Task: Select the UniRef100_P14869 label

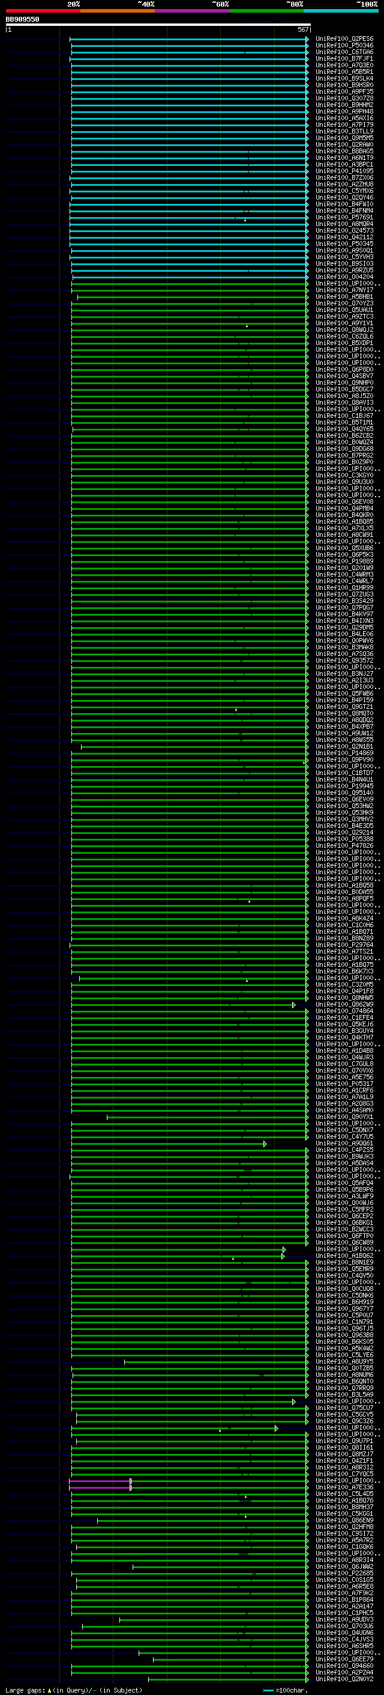Action: click(344, 753)
